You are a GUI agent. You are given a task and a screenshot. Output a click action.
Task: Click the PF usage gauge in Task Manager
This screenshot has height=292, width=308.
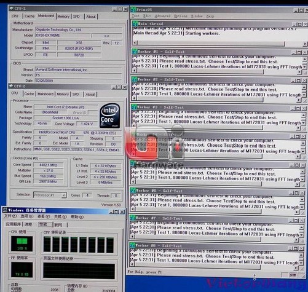22,270
